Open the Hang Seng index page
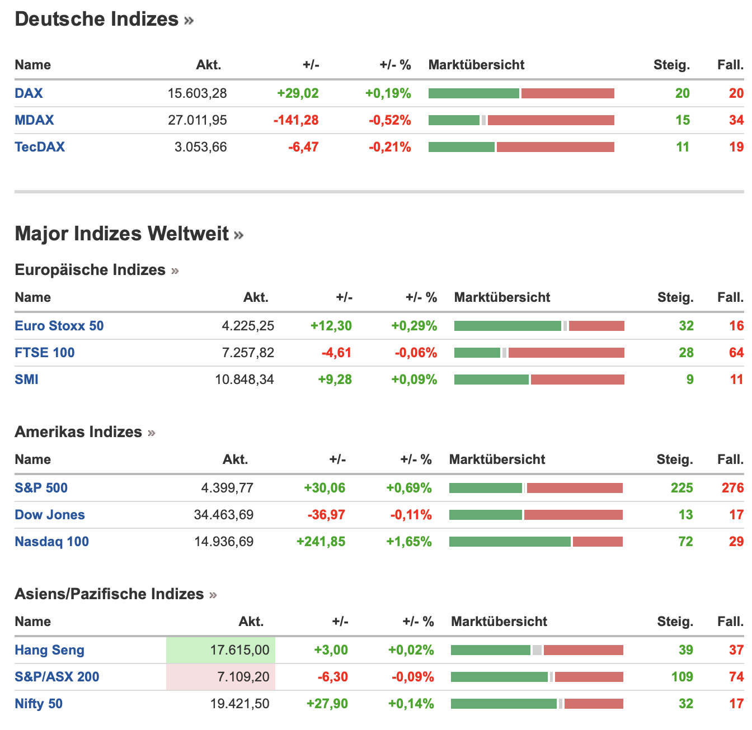Image resolution: width=752 pixels, height=730 pixels. [49, 650]
